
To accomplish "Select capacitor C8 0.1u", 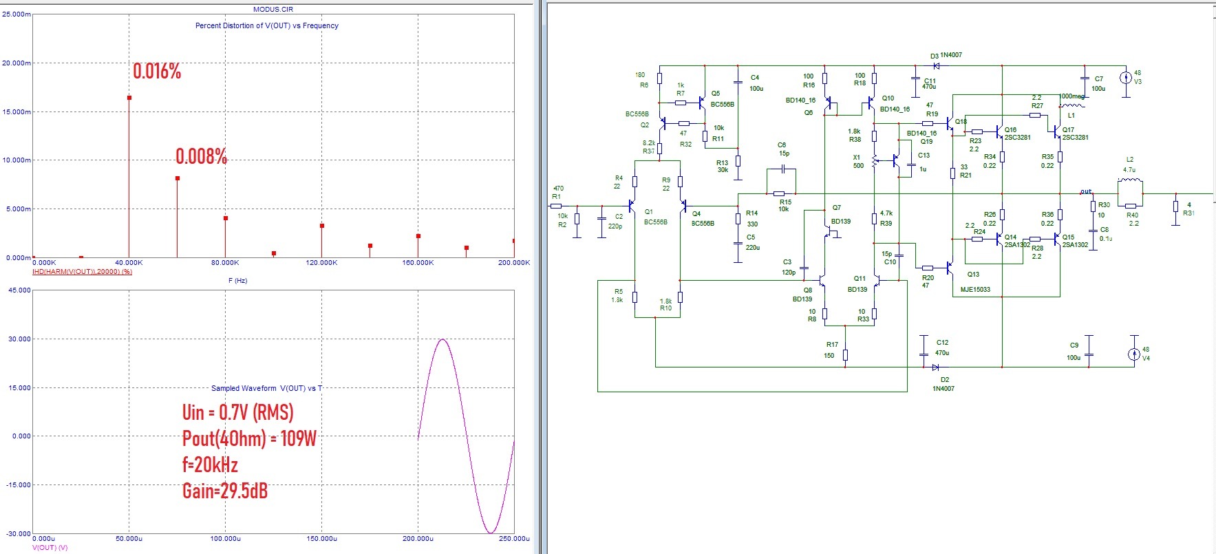I will [1093, 232].
